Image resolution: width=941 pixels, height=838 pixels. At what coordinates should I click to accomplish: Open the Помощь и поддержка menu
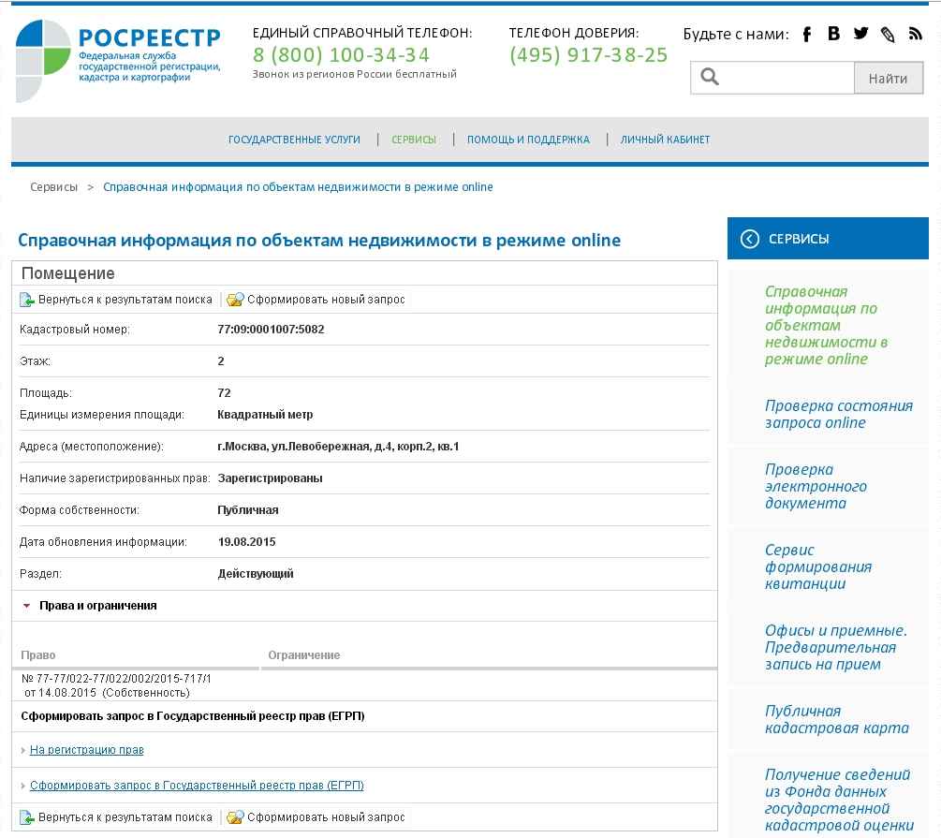(x=528, y=140)
